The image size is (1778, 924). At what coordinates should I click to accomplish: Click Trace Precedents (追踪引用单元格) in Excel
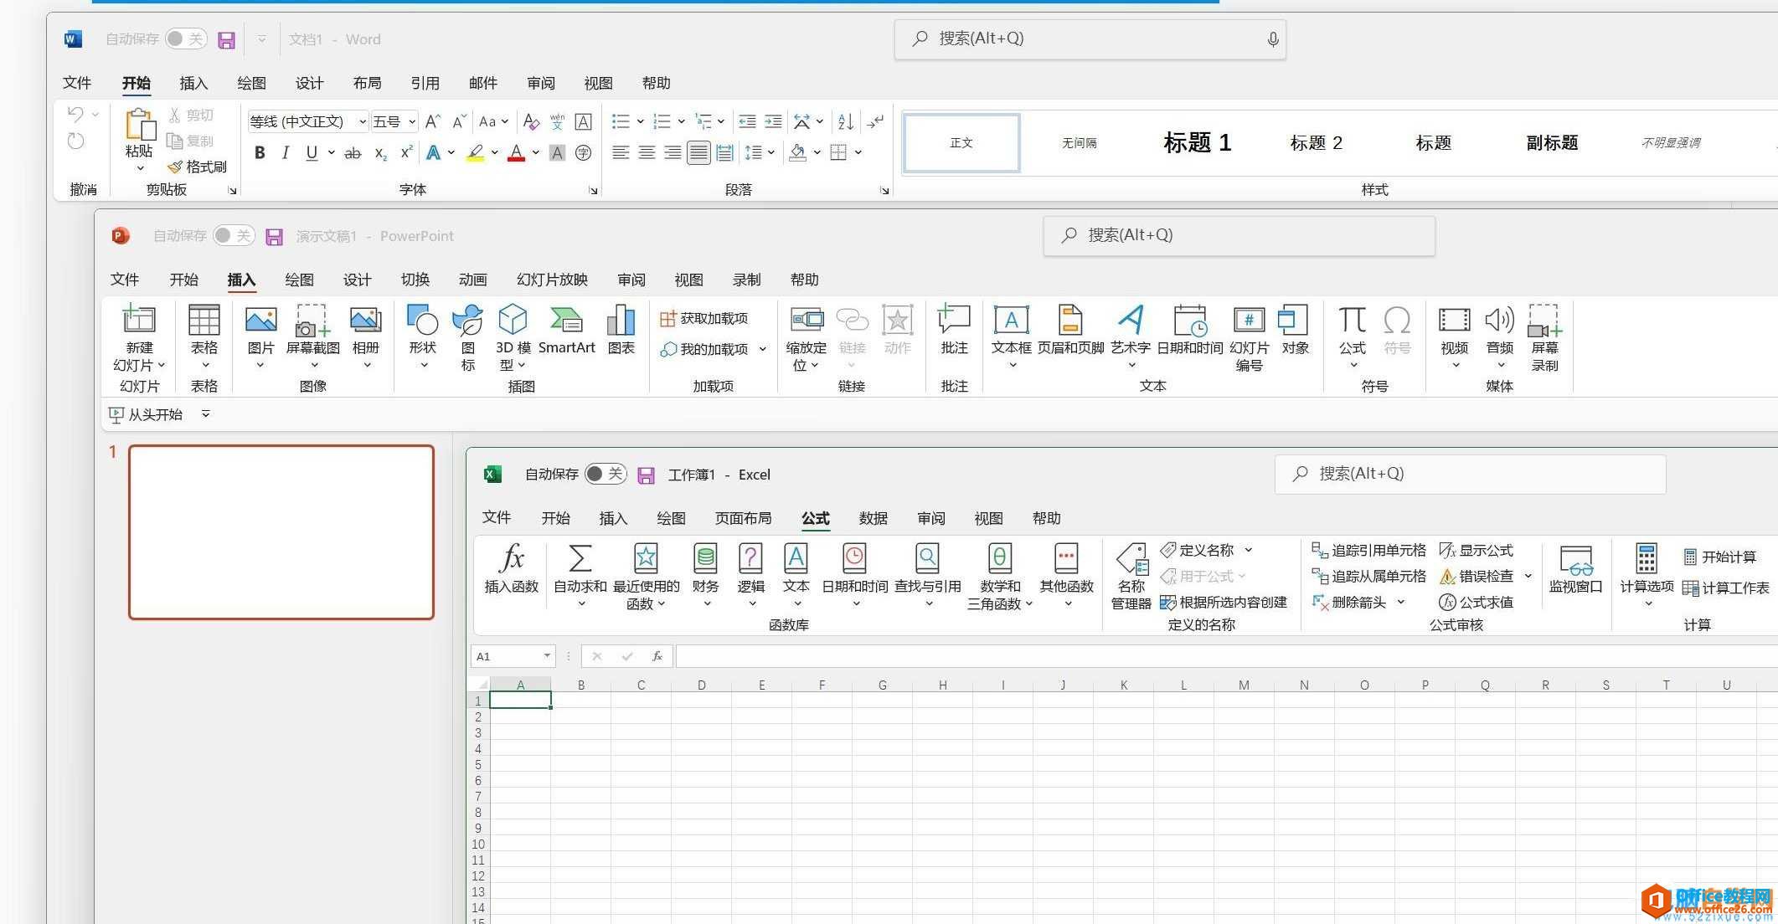click(1368, 550)
